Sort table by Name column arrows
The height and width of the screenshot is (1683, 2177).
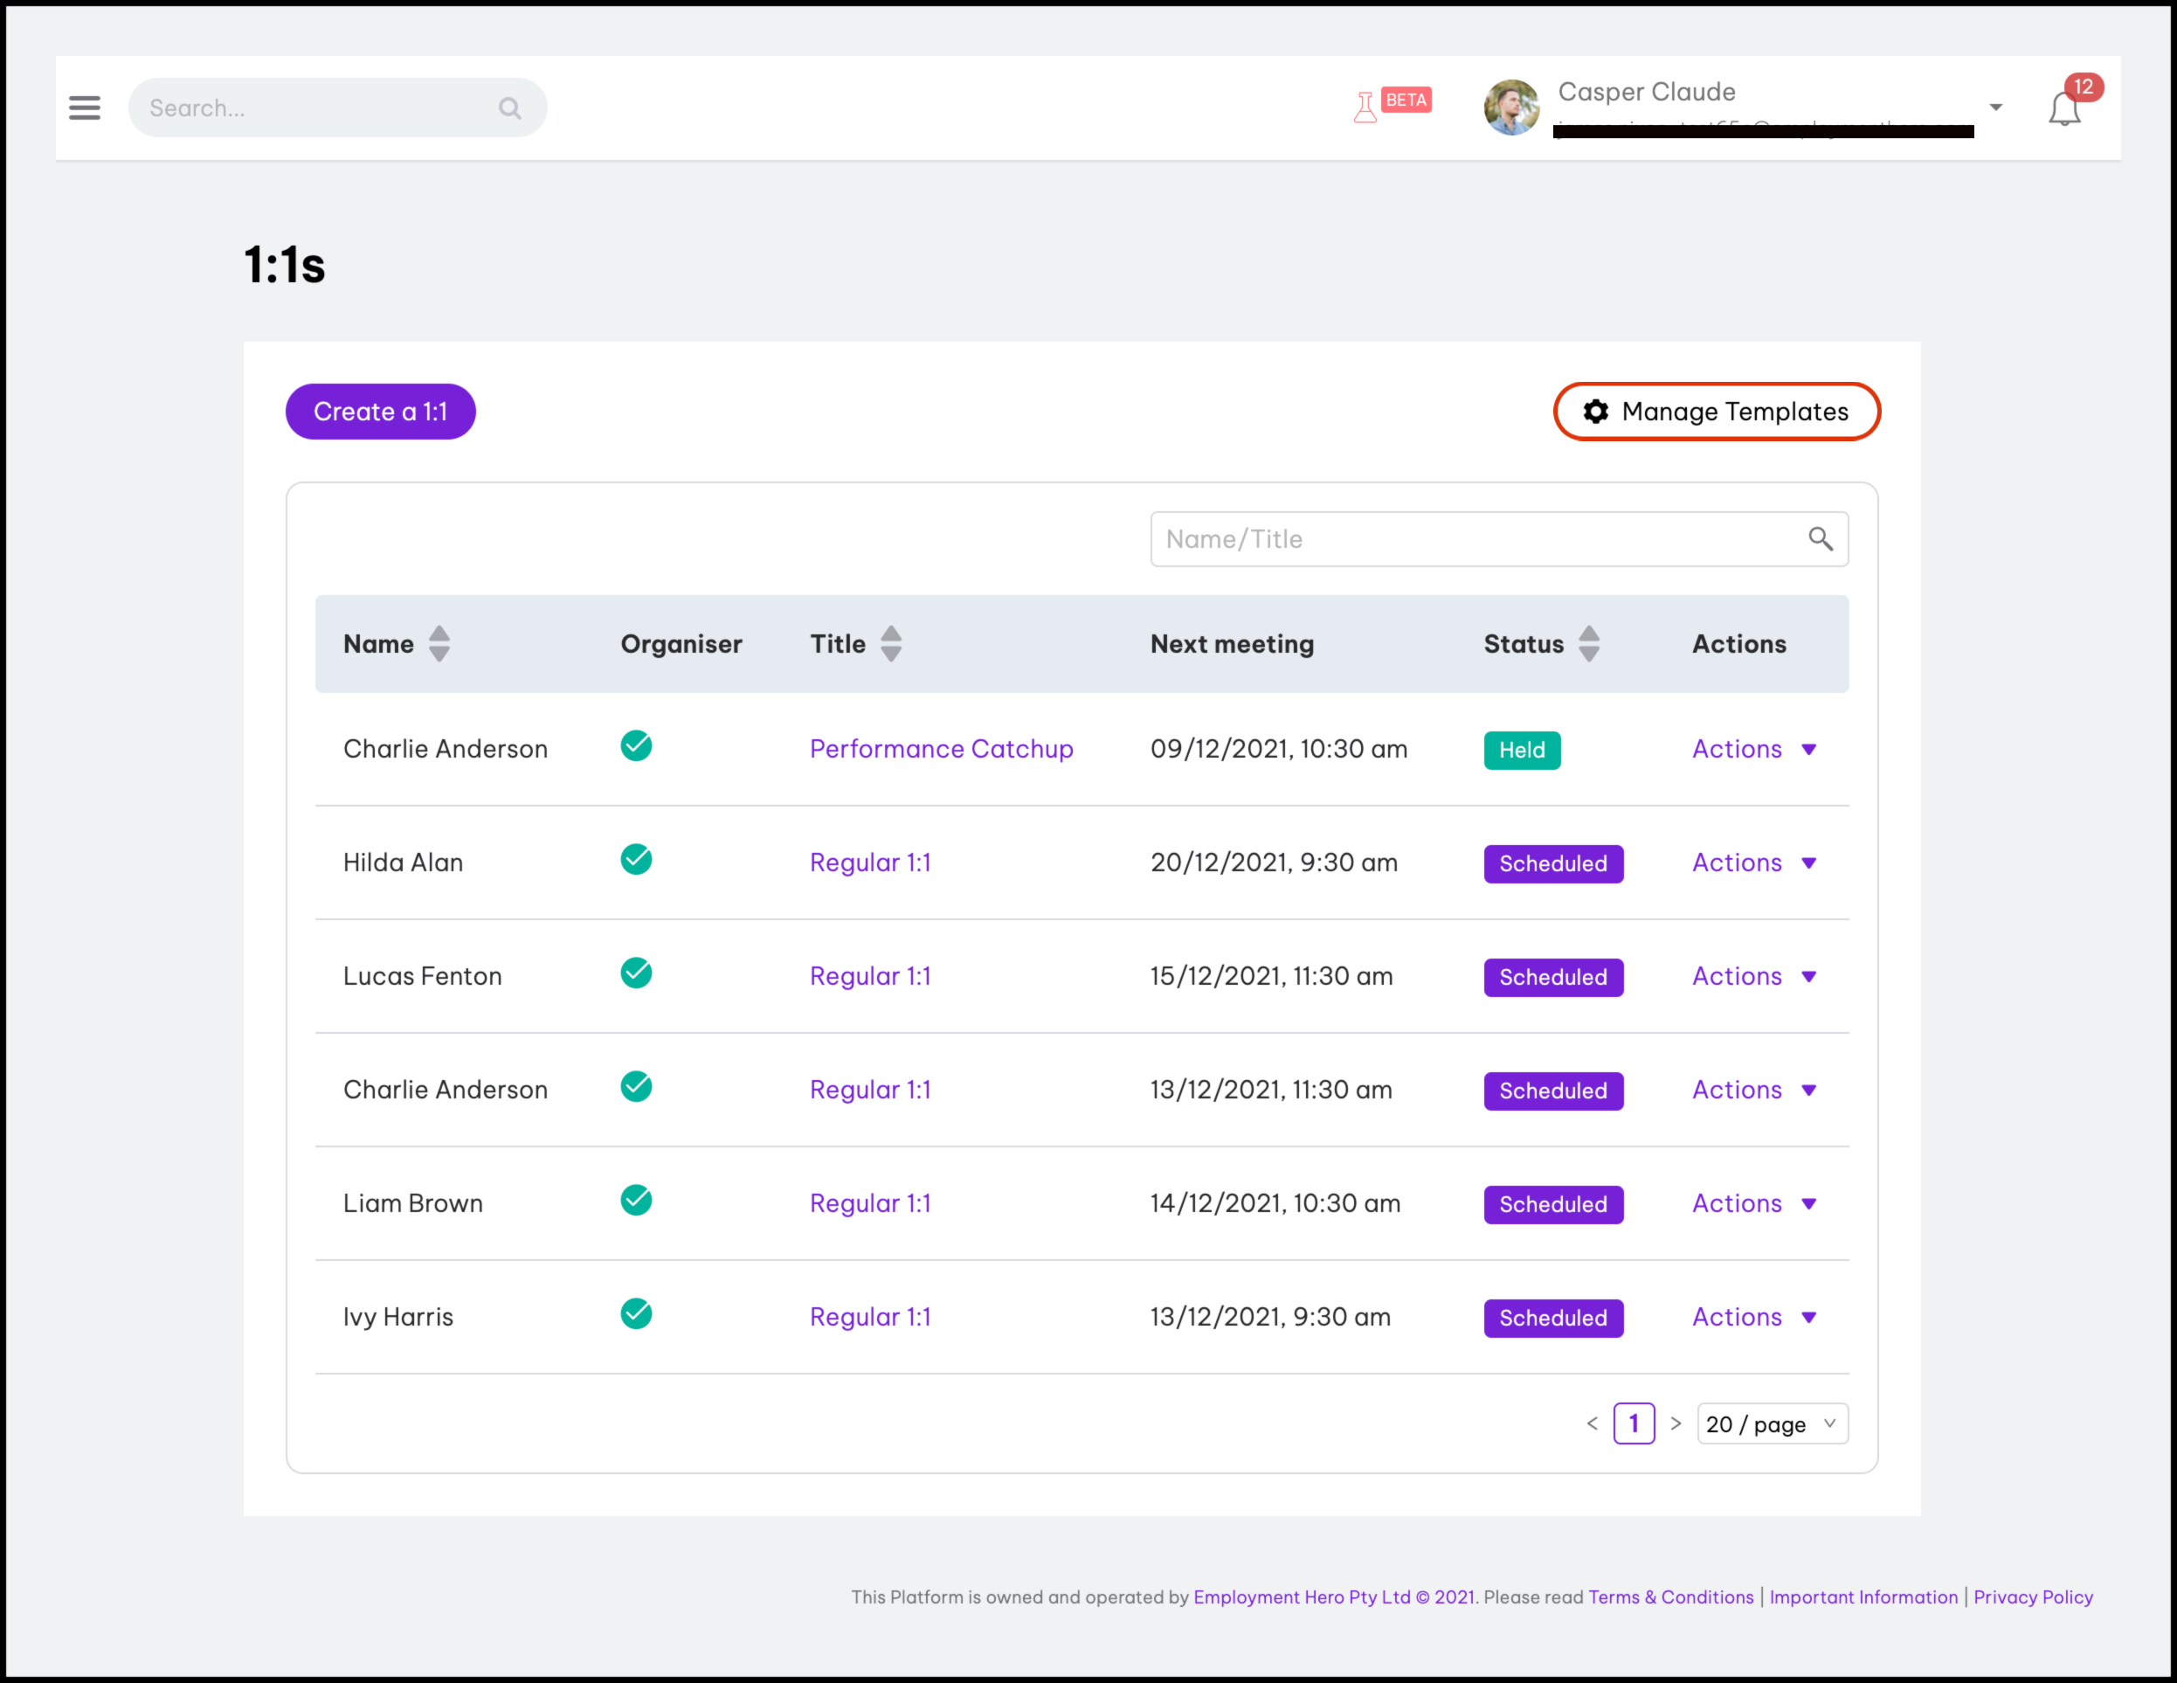[439, 644]
